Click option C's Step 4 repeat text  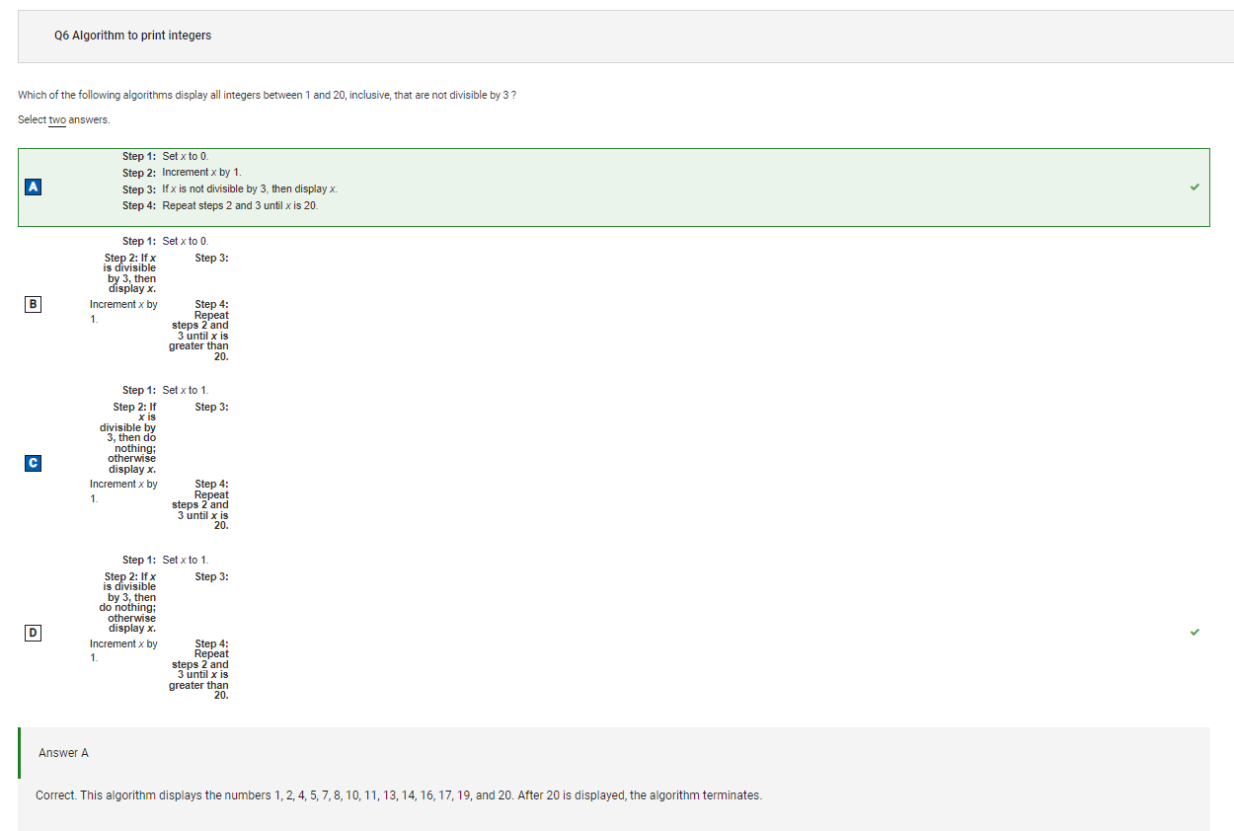pos(200,505)
